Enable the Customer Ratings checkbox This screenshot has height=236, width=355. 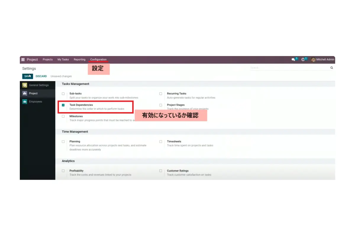161,171
